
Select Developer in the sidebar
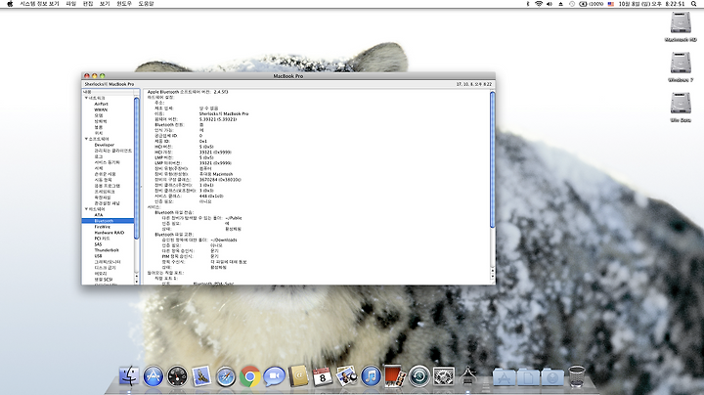(105, 145)
